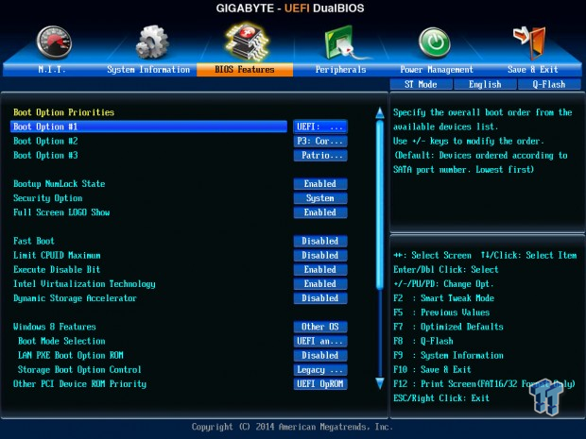Change the Security Option System value
Screen dimensions: 586x439
(320, 198)
